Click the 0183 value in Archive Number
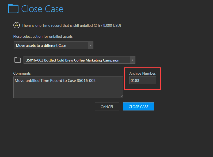Image resolution: width=213 pixels, height=157 pixels. [x=135, y=81]
